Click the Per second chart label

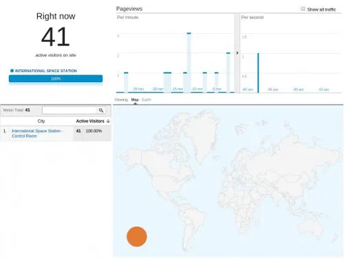(x=252, y=17)
